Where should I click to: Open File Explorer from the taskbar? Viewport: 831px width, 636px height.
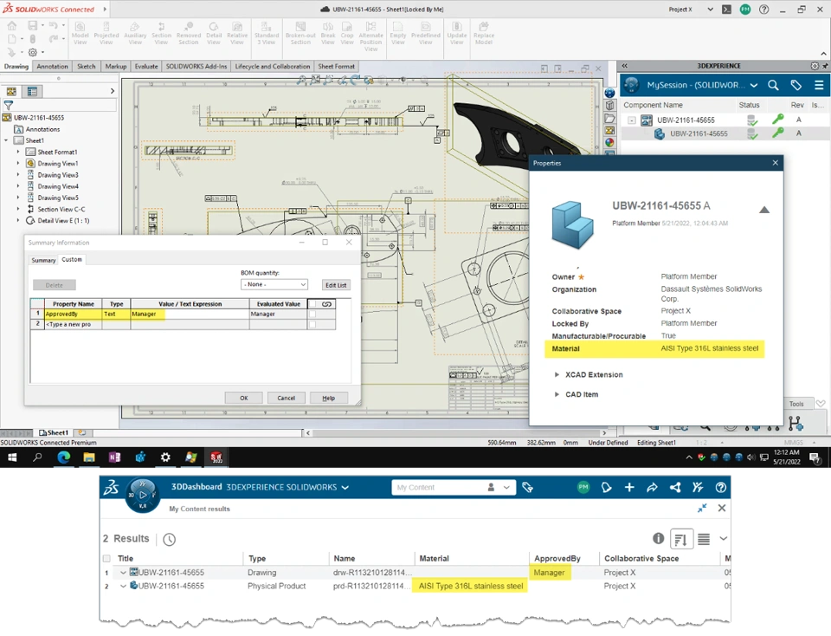tap(88, 458)
